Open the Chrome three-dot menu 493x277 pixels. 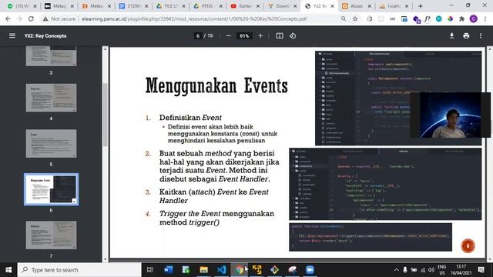485,18
